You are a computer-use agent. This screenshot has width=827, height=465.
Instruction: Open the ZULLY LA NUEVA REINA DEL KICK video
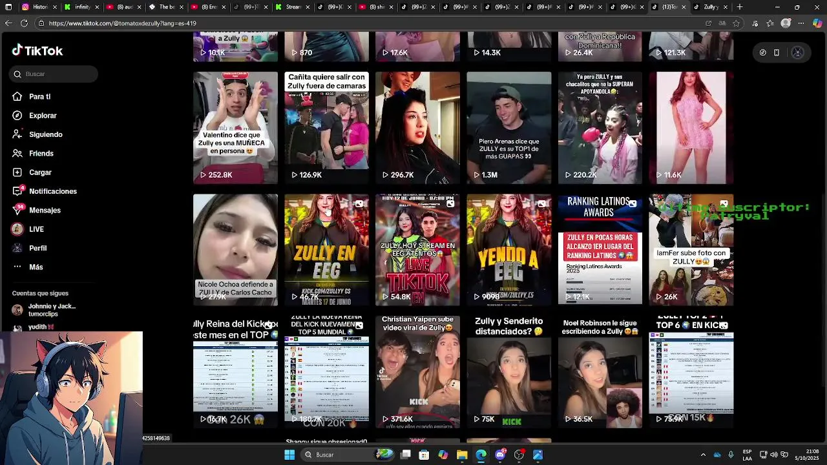(327, 372)
